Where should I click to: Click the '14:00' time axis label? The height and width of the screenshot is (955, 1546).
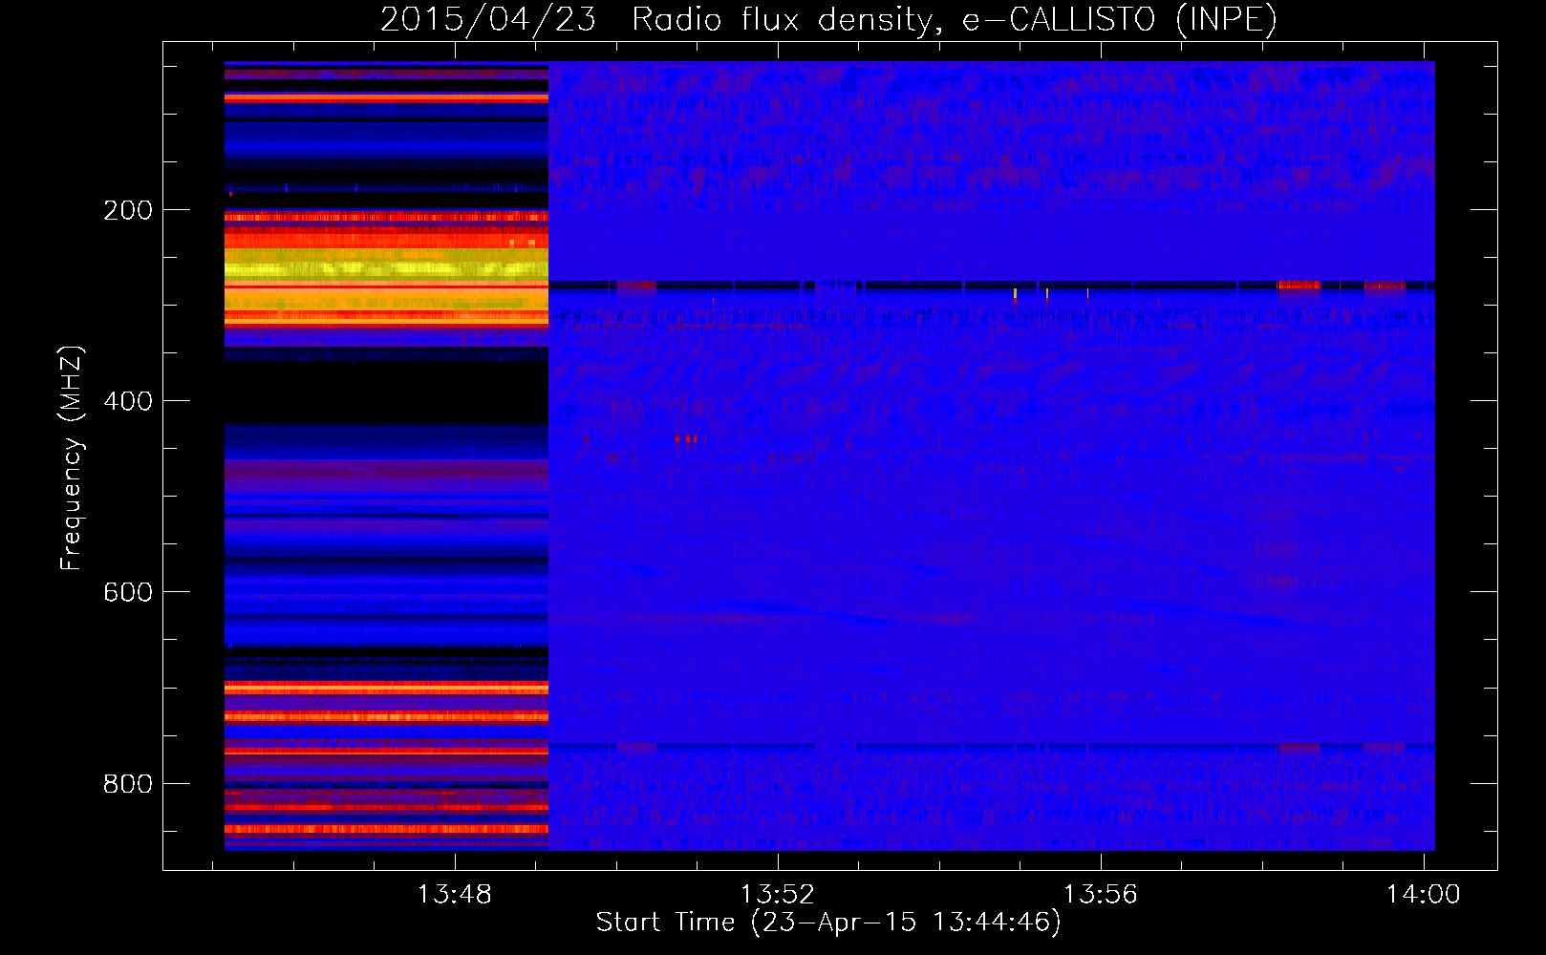(1424, 895)
